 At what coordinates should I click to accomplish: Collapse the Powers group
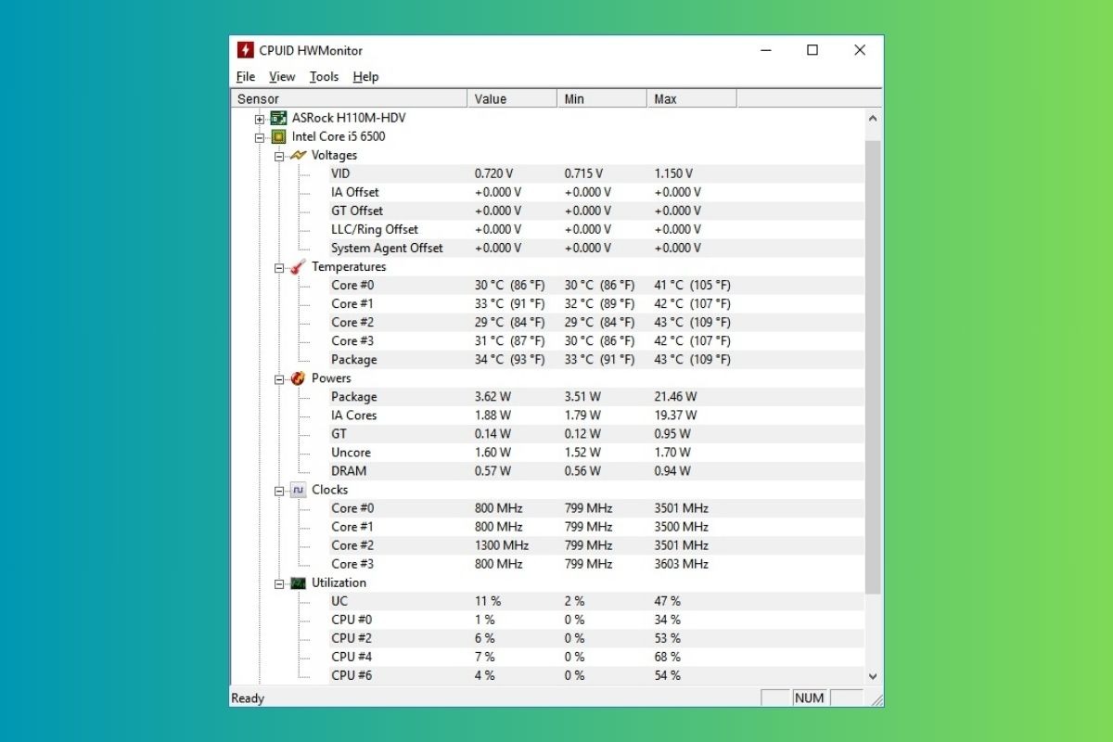tap(279, 378)
